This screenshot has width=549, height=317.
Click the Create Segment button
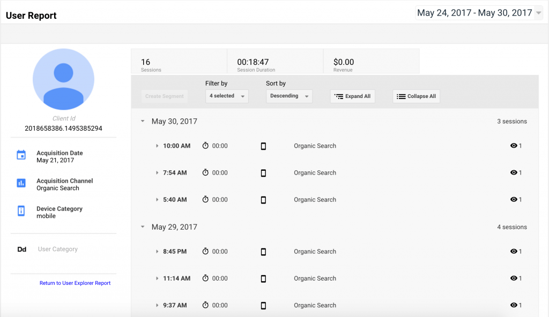[164, 96]
